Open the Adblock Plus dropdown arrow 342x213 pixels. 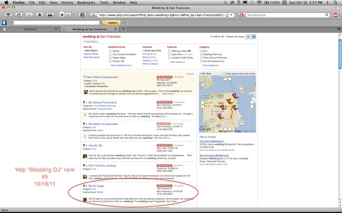[339, 15]
